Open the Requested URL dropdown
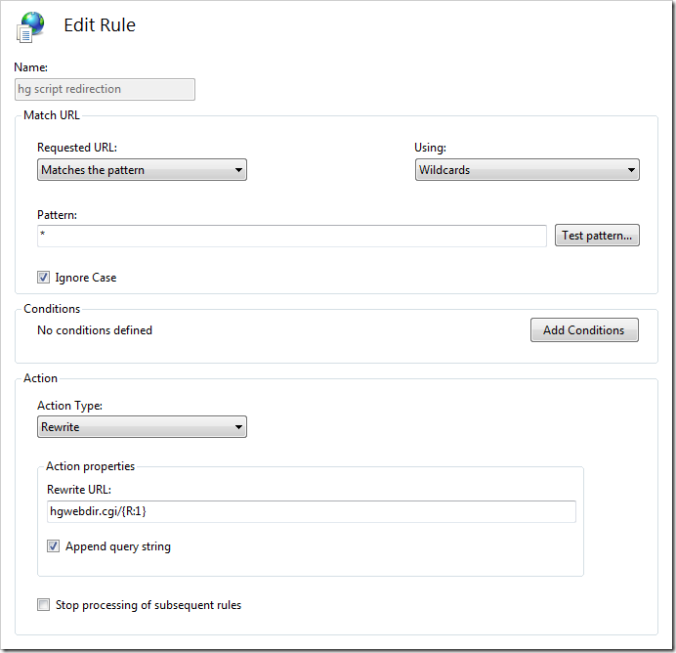Viewport: 676px width, 653px height. click(142, 170)
